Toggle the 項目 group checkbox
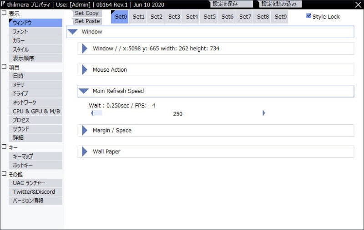 point(4,66)
